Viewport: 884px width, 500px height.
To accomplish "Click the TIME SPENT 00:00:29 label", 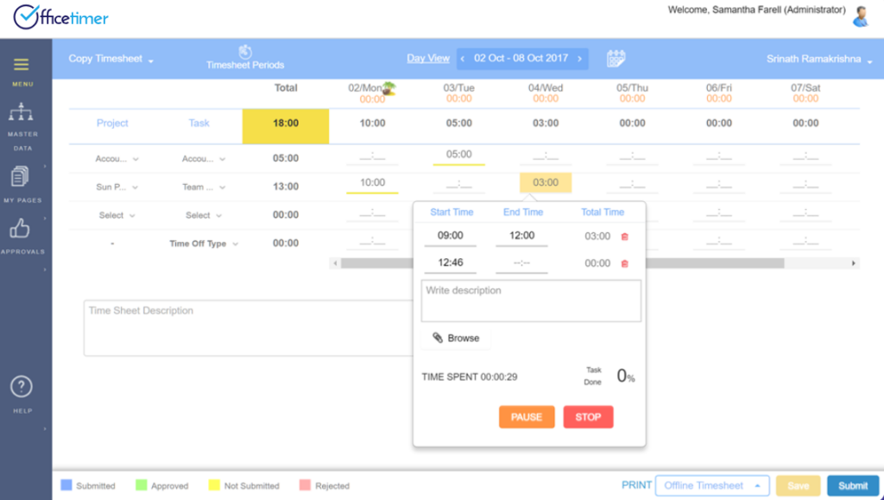I will point(469,377).
